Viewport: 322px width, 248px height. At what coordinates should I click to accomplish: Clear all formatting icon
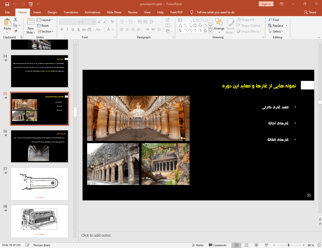point(112,22)
